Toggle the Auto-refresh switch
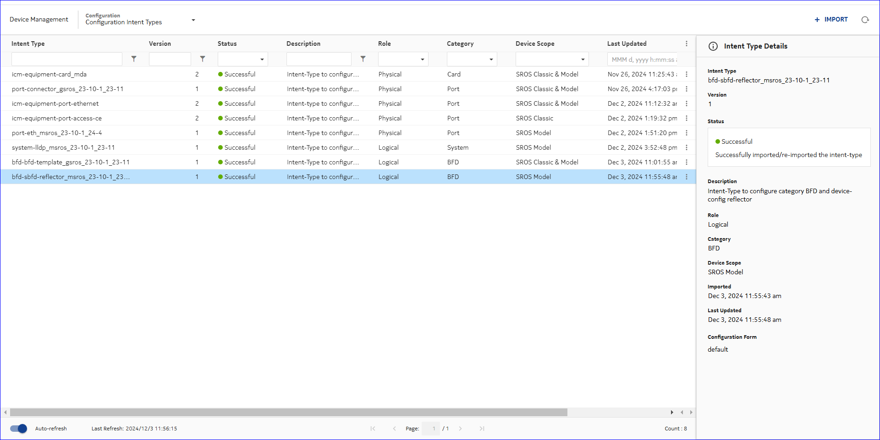 (19, 429)
